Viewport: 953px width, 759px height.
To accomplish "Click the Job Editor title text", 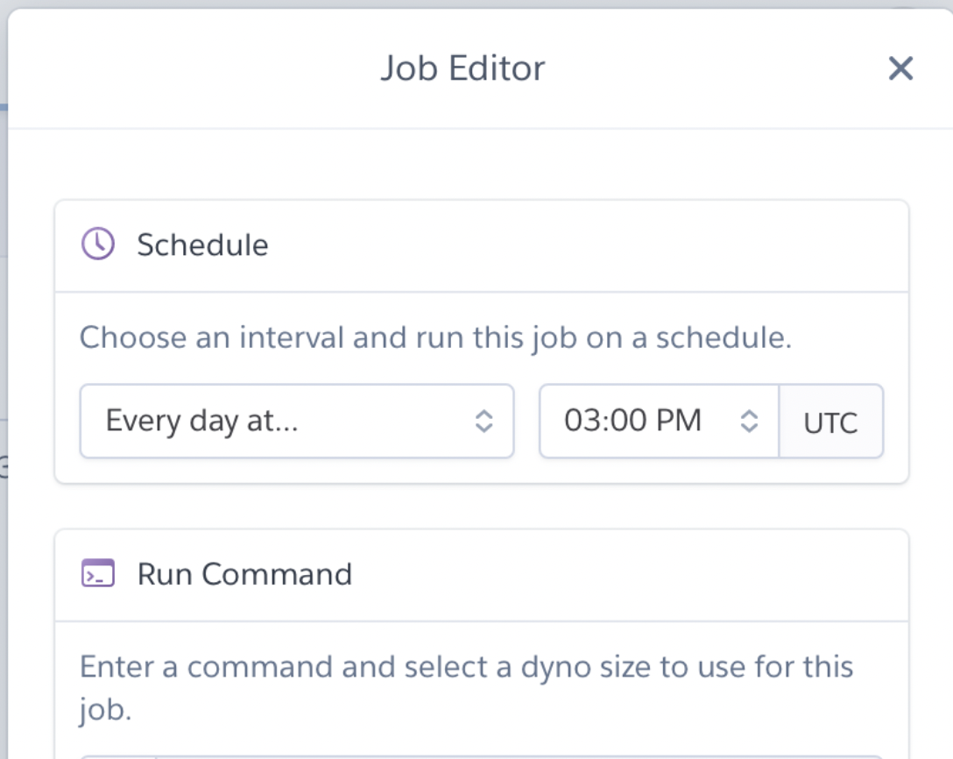I will pos(462,68).
